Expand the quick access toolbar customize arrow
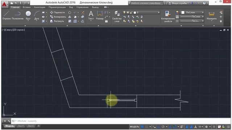This screenshot has width=232, height=130. (28, 3)
